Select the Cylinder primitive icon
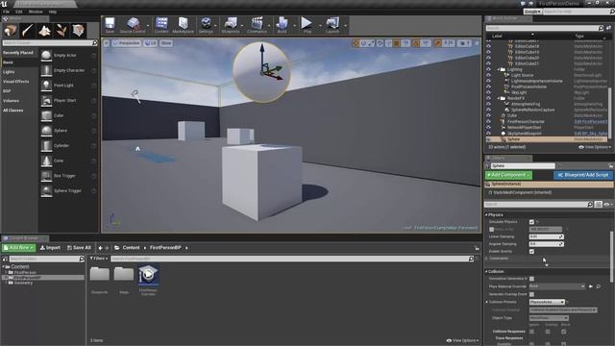Screen dimensions: 615x346 [x=46, y=145]
